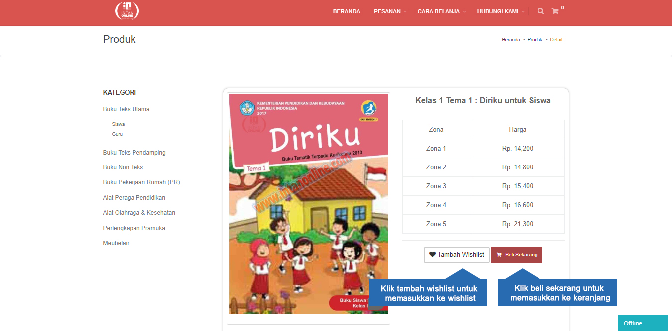The height and width of the screenshot is (331, 672).
Task: Click the Zona 1 table cell
Action: click(x=436, y=149)
